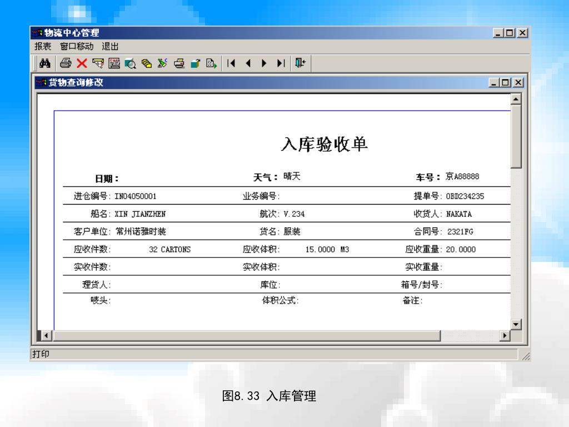Click the goods name value 服装
Viewport: 569px width, 427px height.
(292, 232)
